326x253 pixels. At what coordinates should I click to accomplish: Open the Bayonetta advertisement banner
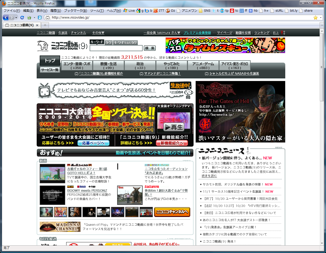240,112
